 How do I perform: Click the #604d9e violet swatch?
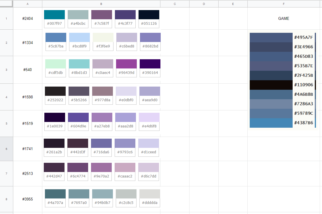click(x=78, y=117)
